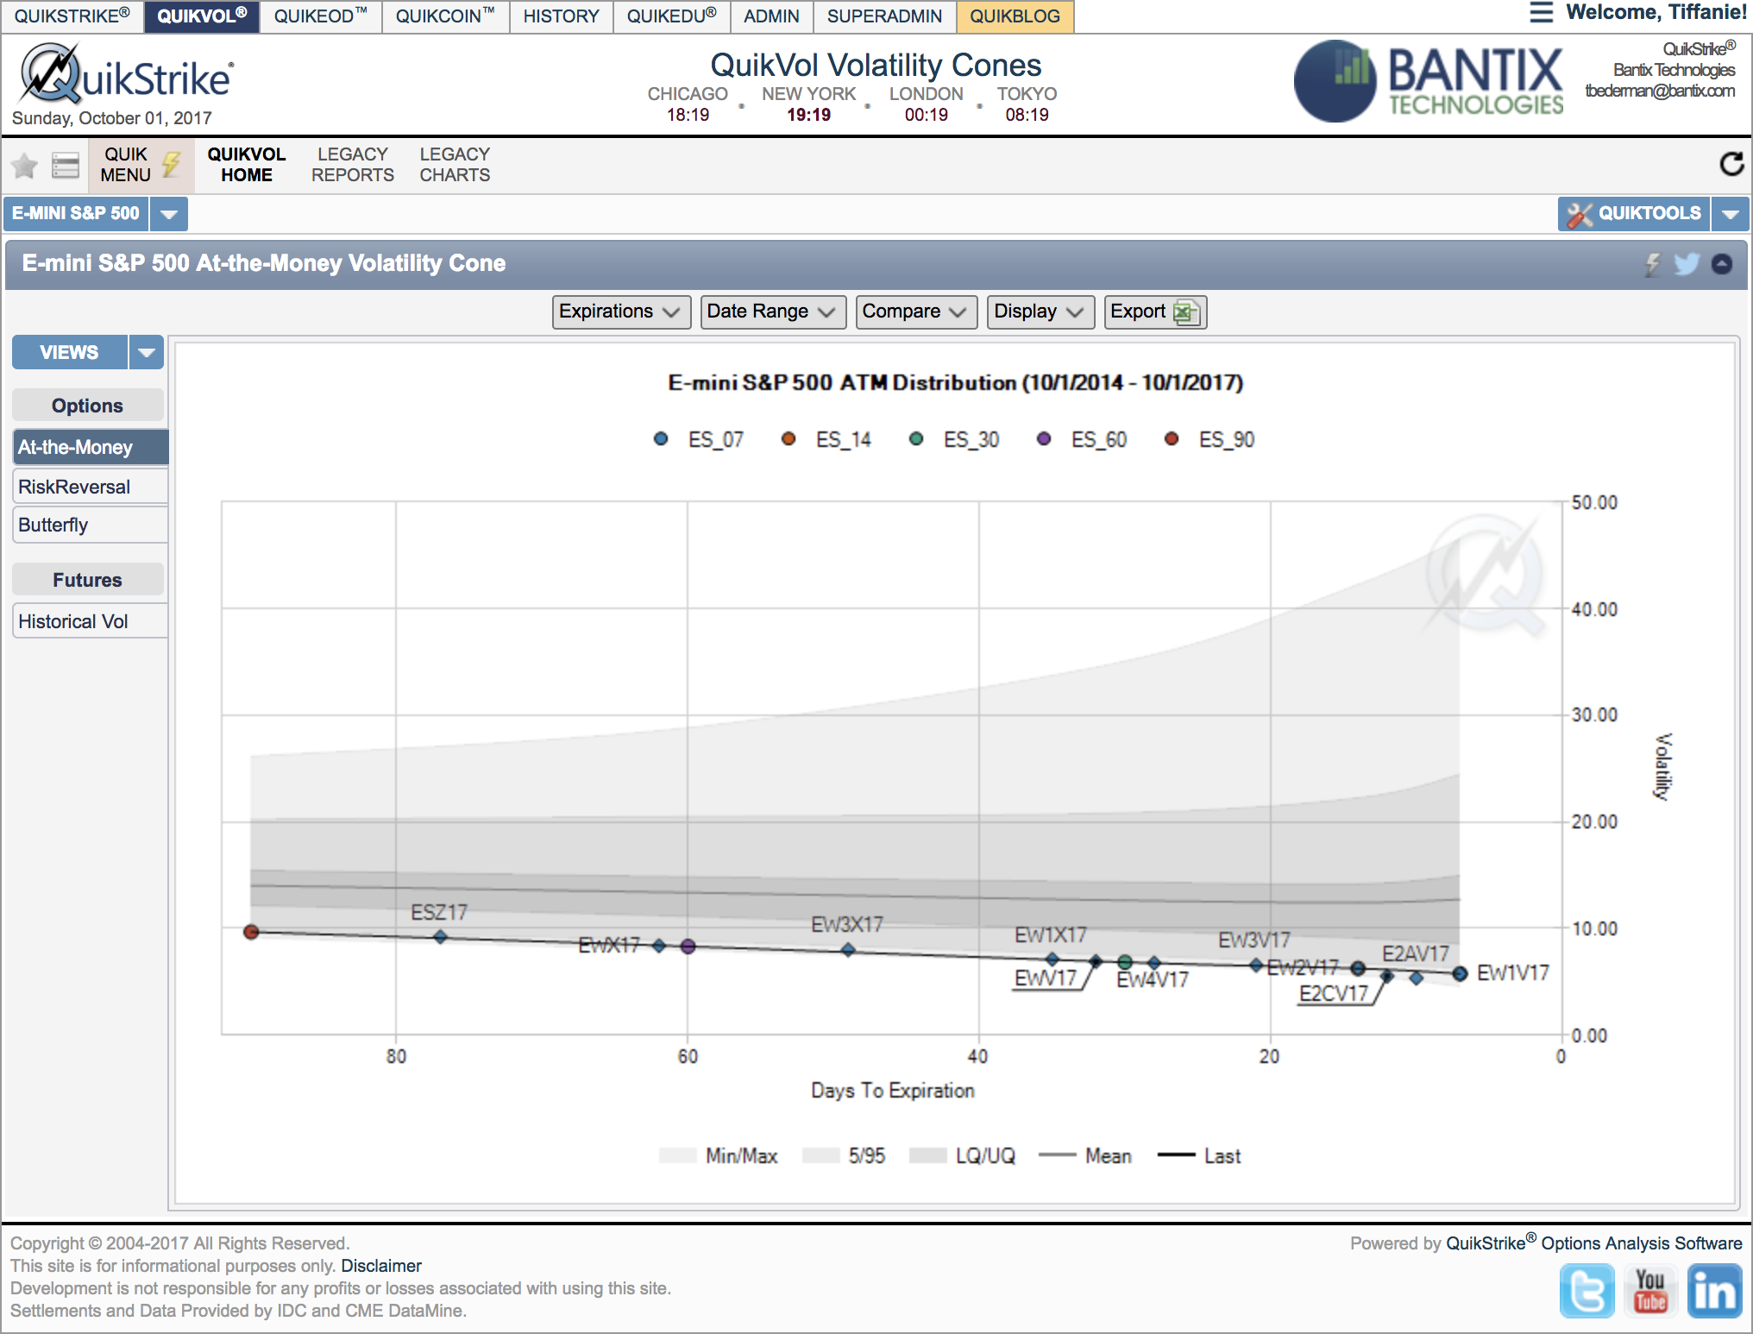The image size is (1753, 1334).
Task: Open the Twitter icon in the footer
Action: [1586, 1291]
